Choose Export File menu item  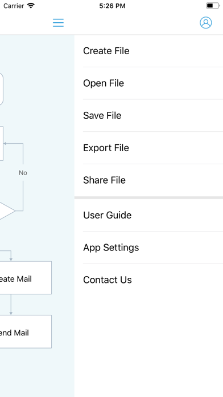(x=148, y=148)
